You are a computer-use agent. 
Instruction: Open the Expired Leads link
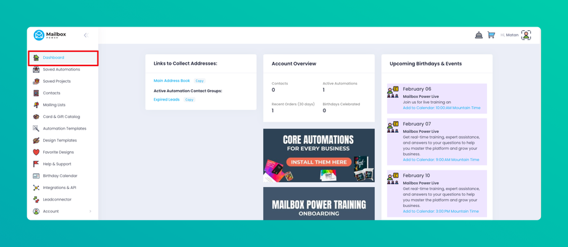coord(166,99)
